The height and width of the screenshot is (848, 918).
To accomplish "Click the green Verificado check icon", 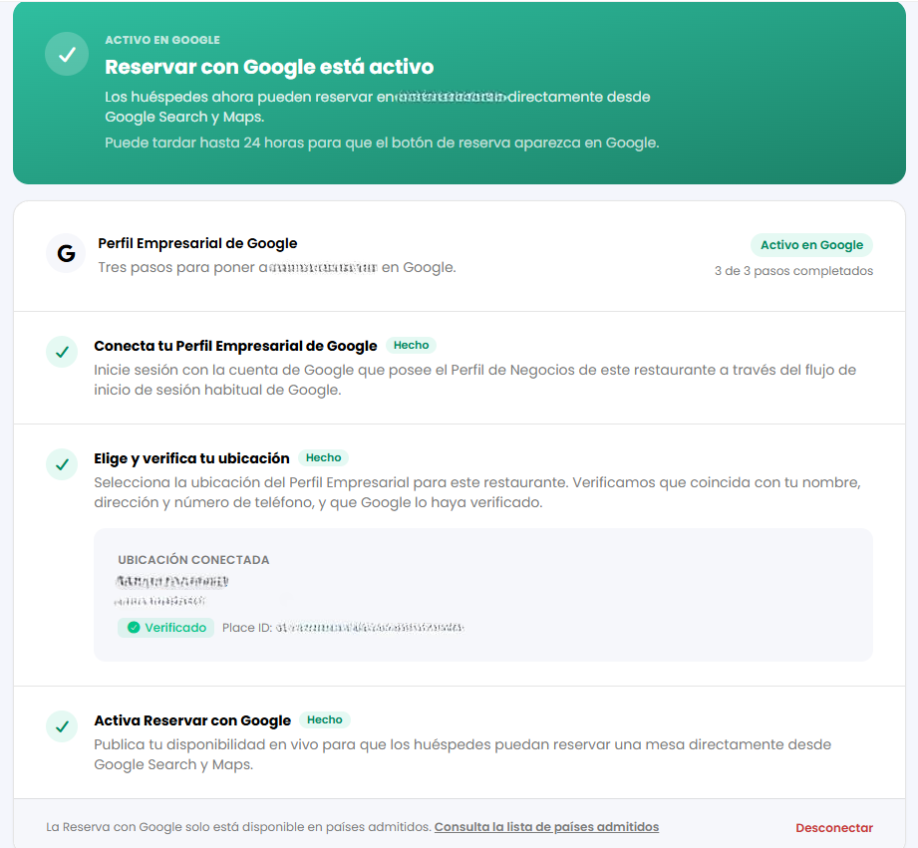I will (x=134, y=628).
